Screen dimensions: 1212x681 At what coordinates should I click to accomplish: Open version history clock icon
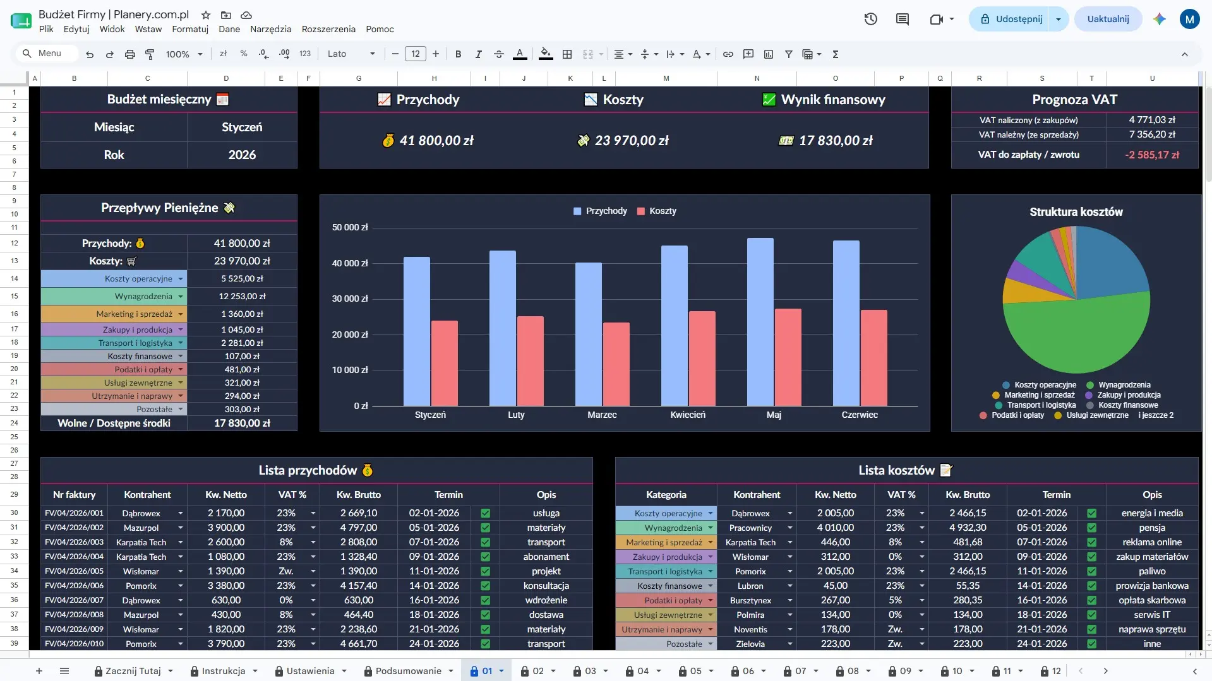[871, 19]
